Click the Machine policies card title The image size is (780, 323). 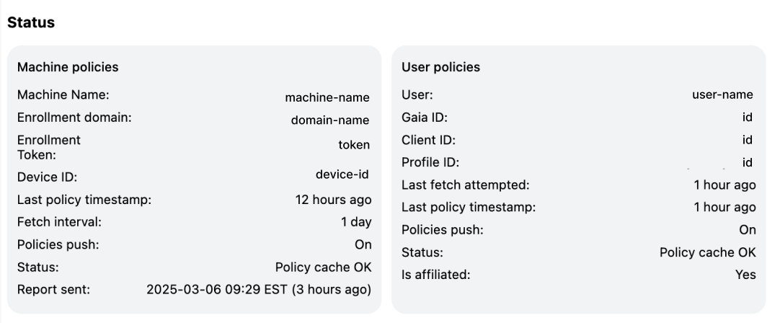click(x=68, y=67)
